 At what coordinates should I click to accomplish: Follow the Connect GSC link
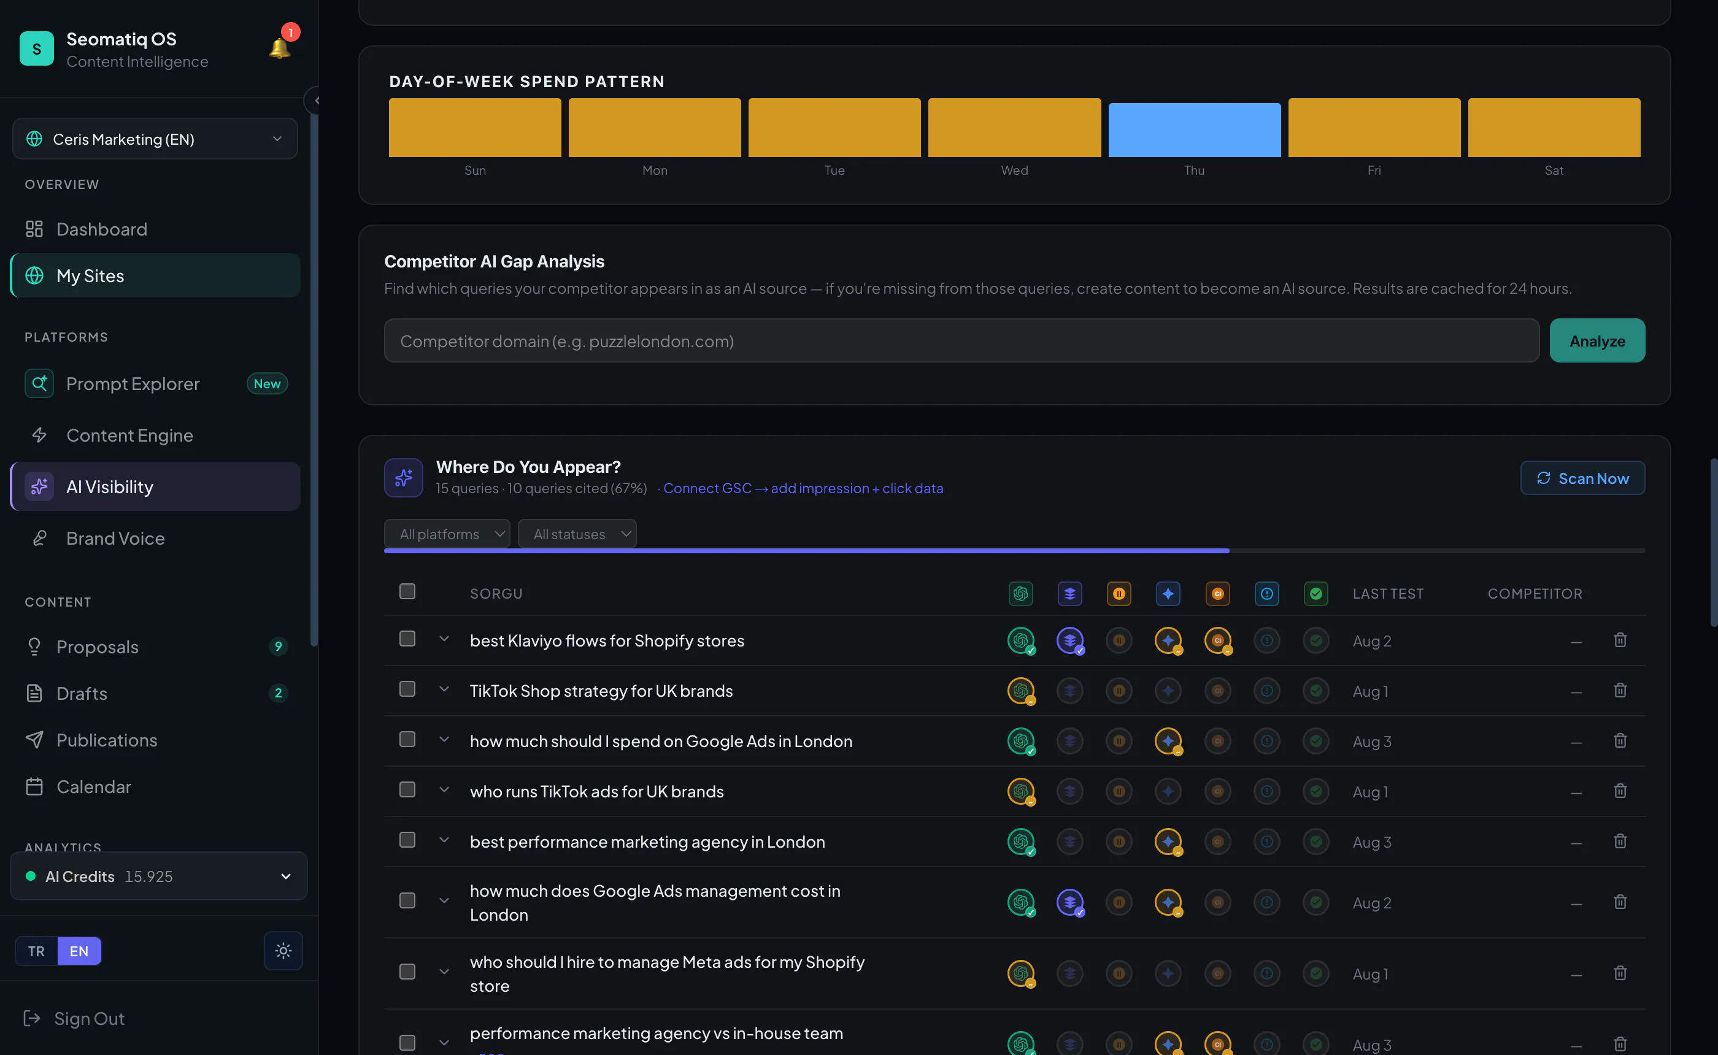click(803, 488)
